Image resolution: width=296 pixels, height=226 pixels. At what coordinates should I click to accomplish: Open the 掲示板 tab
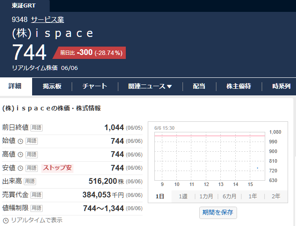coord(52,87)
